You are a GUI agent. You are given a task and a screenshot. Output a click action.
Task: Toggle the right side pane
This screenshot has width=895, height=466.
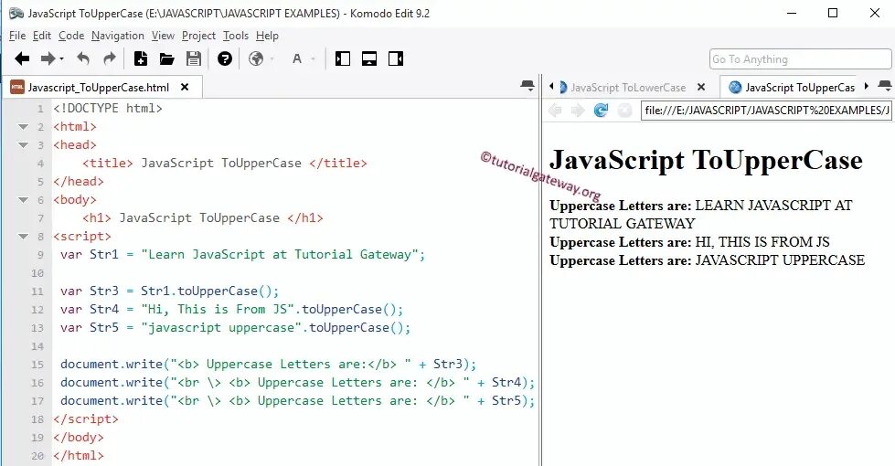point(396,58)
